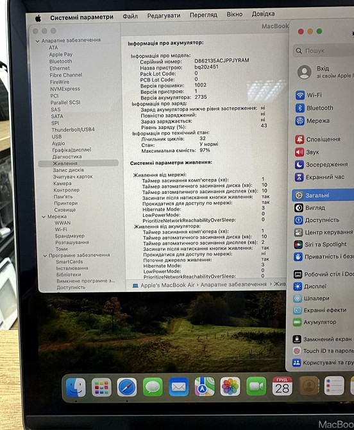The height and width of the screenshot is (430, 354).
Task: Click serial number D862135ACJPPJYRAM
Action: [222, 60]
